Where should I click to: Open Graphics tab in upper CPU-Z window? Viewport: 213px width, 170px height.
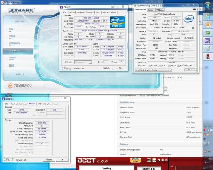106,12
